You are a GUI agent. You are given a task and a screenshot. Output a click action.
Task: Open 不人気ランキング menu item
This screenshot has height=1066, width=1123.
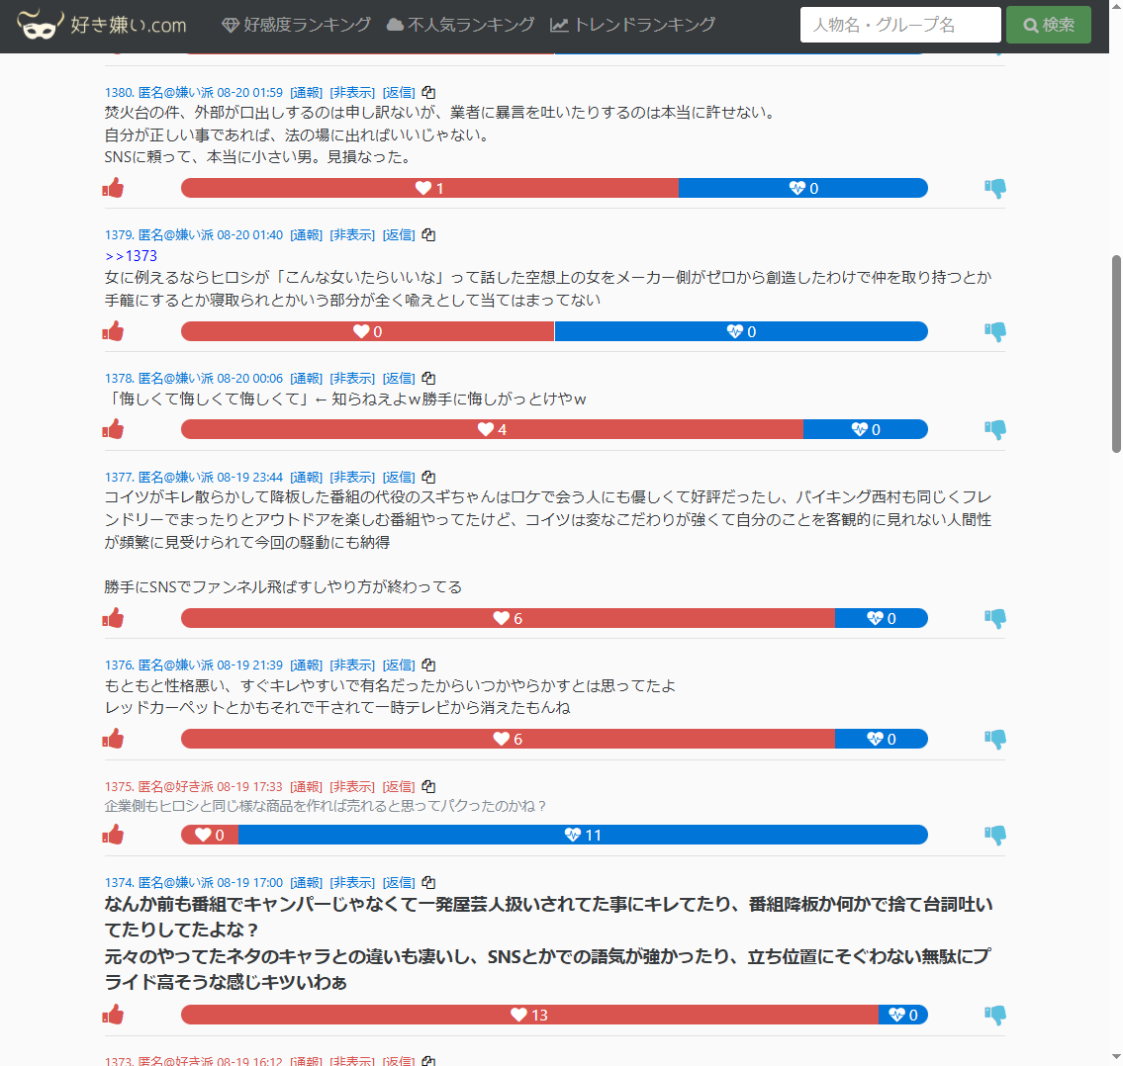(460, 25)
